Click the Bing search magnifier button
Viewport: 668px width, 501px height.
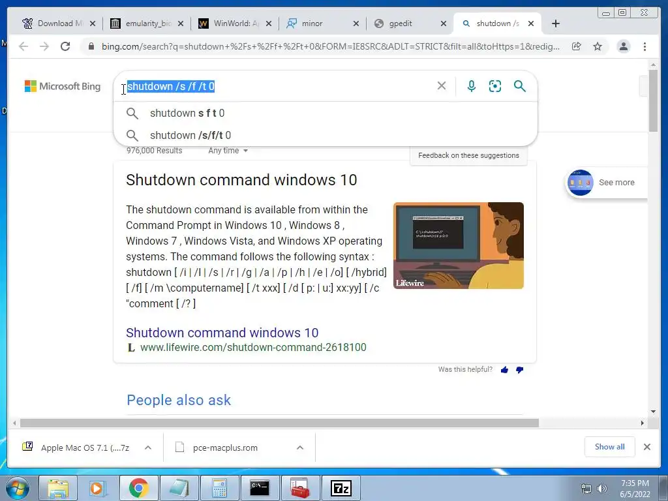[519, 86]
